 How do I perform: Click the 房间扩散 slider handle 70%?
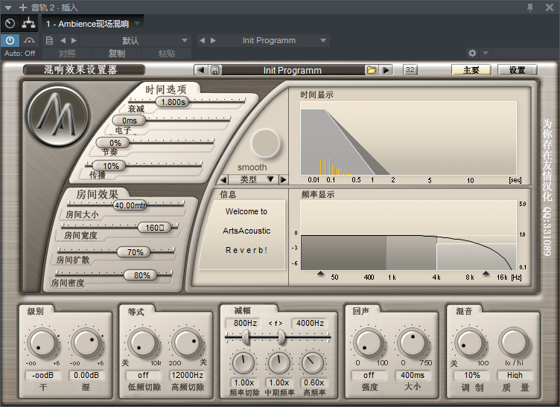pyautogui.click(x=133, y=252)
